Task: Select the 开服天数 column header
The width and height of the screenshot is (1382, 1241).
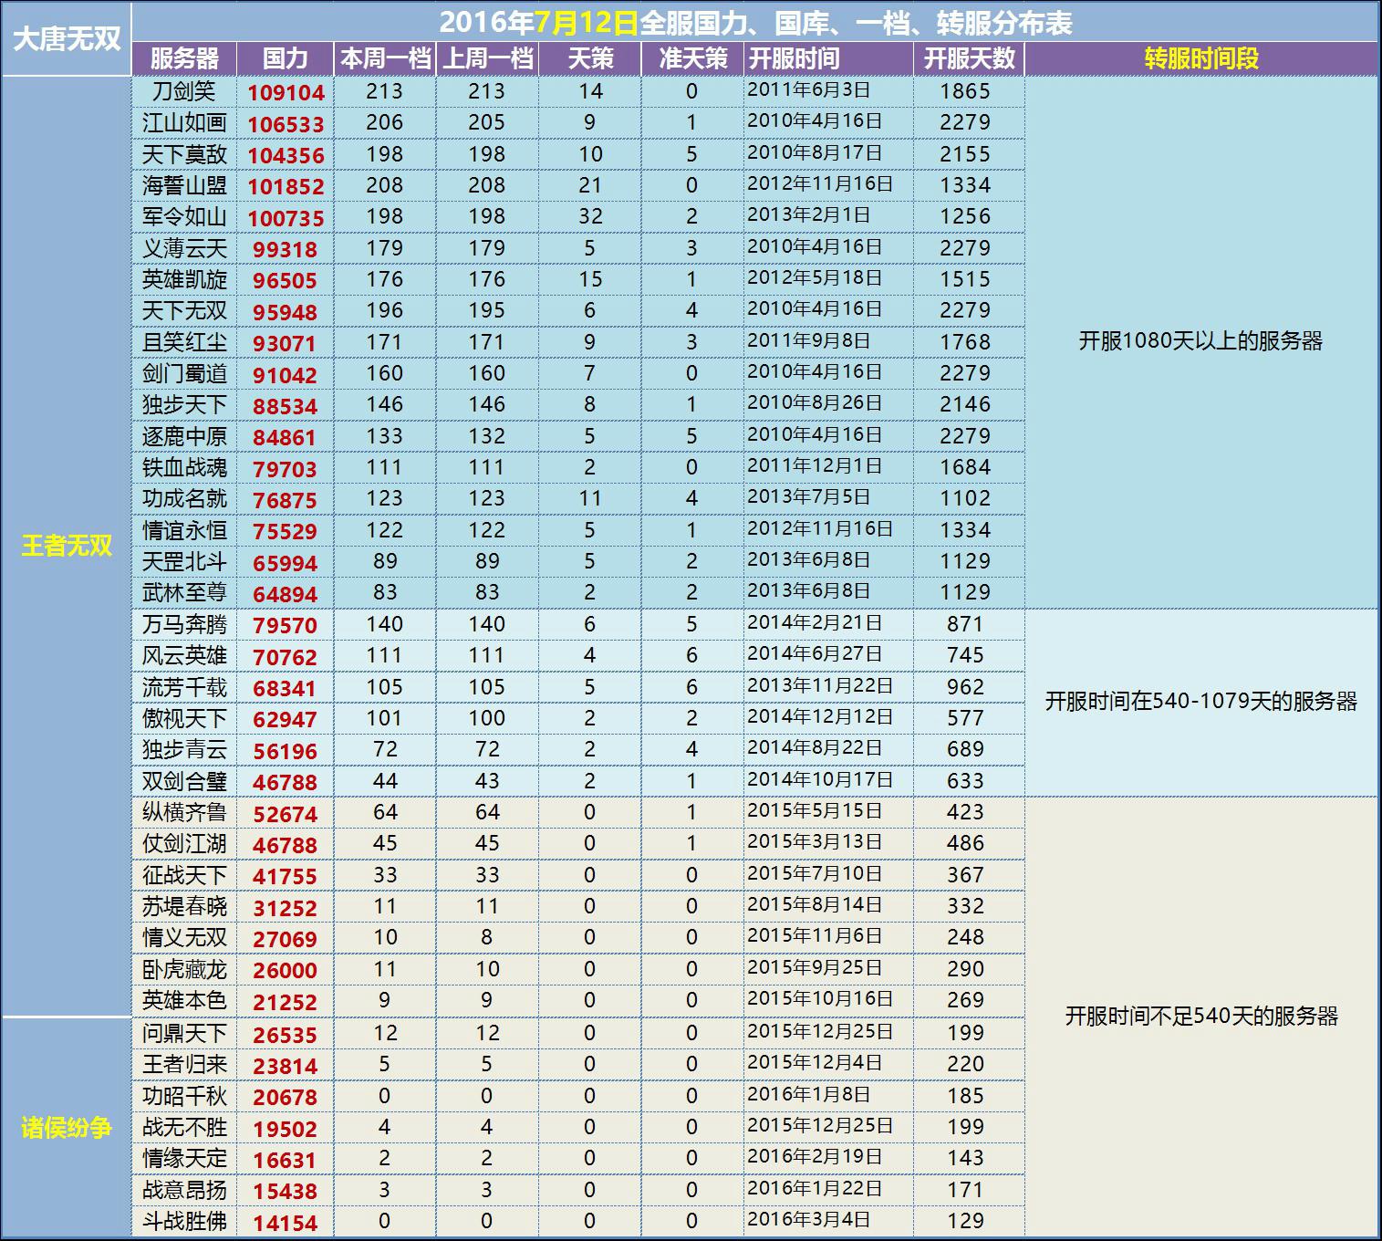Action: pos(969,58)
